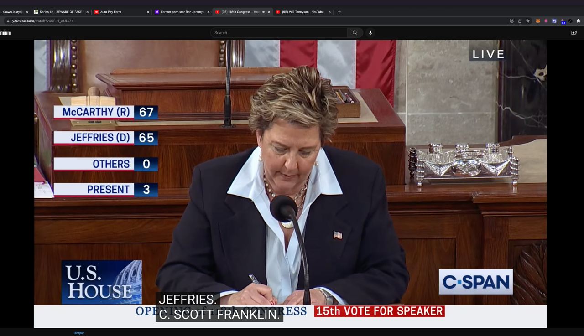The width and height of the screenshot is (584, 336).
Task: Click the caption text 'C. SCOTT FRANKLIN.'
Action: tap(219, 315)
